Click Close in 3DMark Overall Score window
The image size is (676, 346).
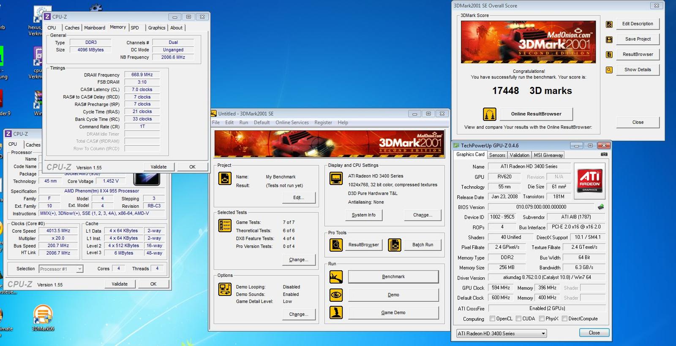point(638,122)
